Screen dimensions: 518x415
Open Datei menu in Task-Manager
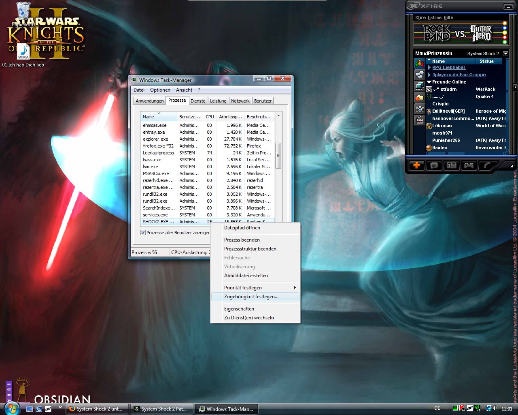click(x=139, y=90)
